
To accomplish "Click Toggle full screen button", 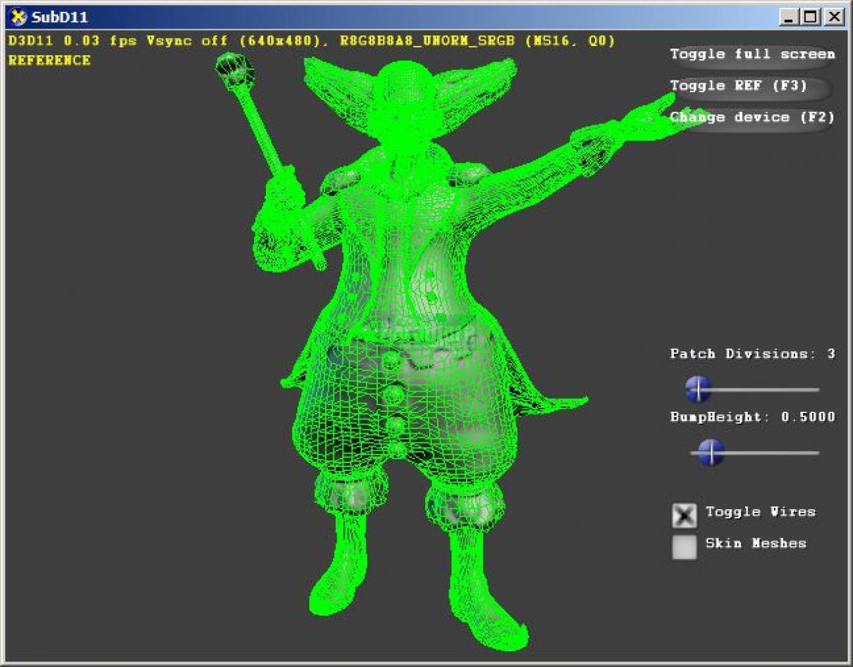I will [752, 55].
